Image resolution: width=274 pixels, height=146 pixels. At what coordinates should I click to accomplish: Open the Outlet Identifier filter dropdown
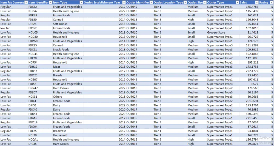[151, 2]
